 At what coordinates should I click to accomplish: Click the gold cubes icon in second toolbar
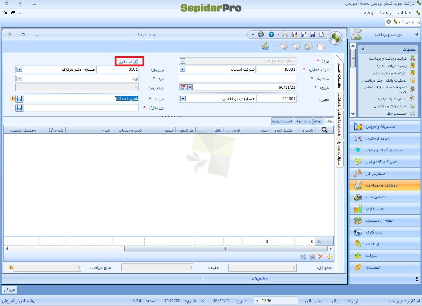point(265,46)
